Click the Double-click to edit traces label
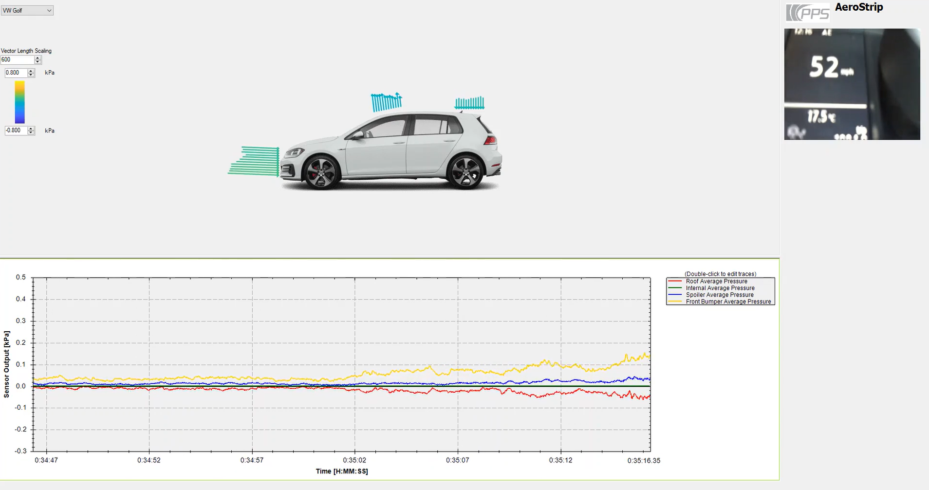The image size is (929, 490). click(720, 274)
